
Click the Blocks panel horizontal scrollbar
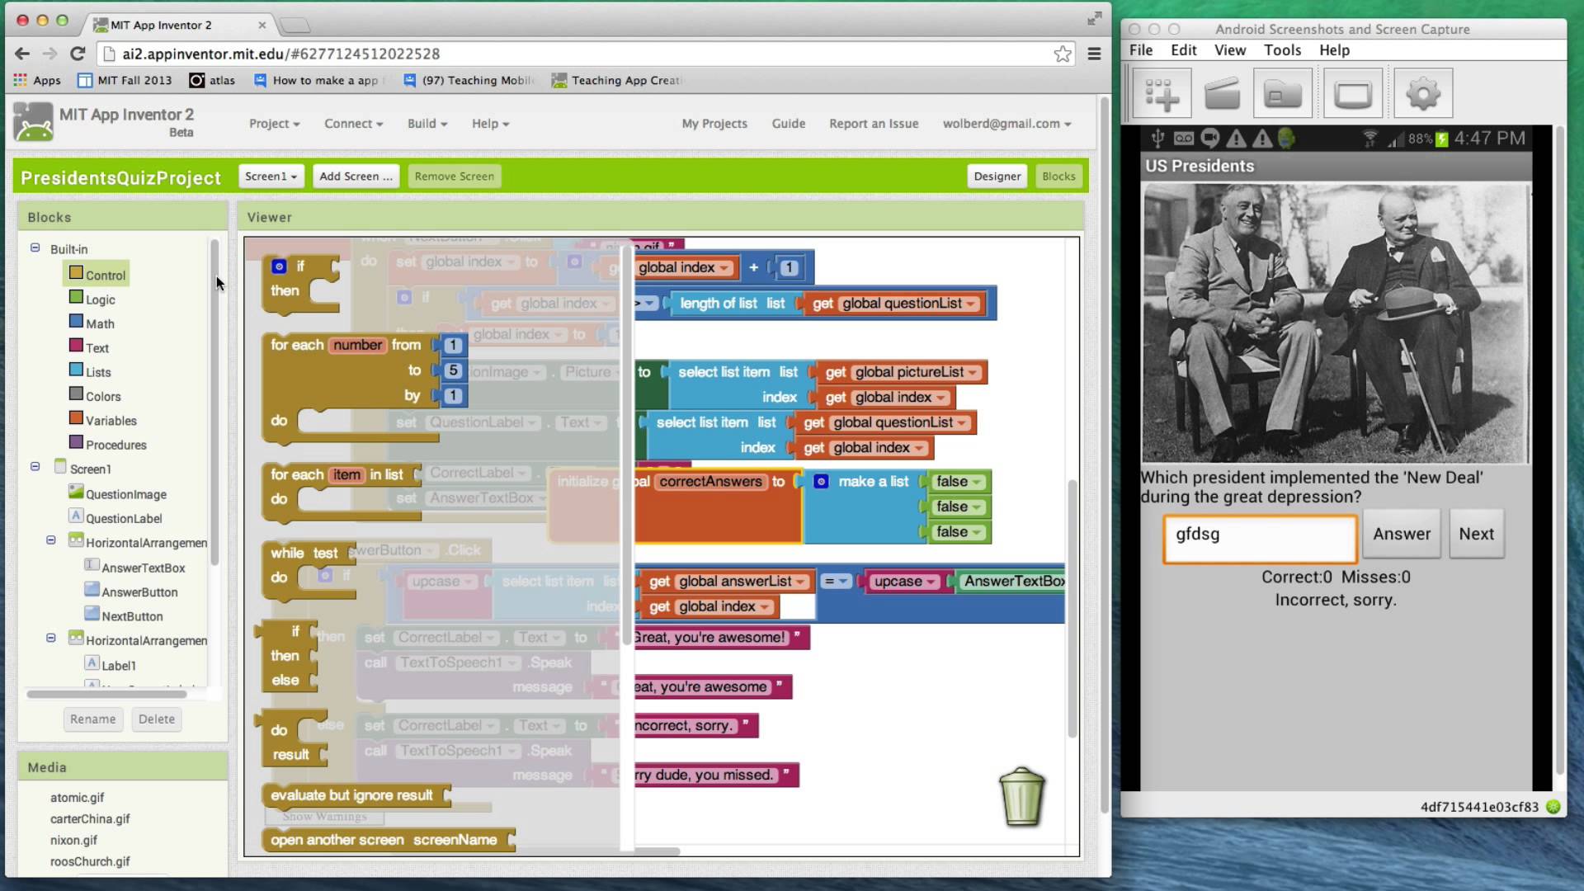(106, 694)
